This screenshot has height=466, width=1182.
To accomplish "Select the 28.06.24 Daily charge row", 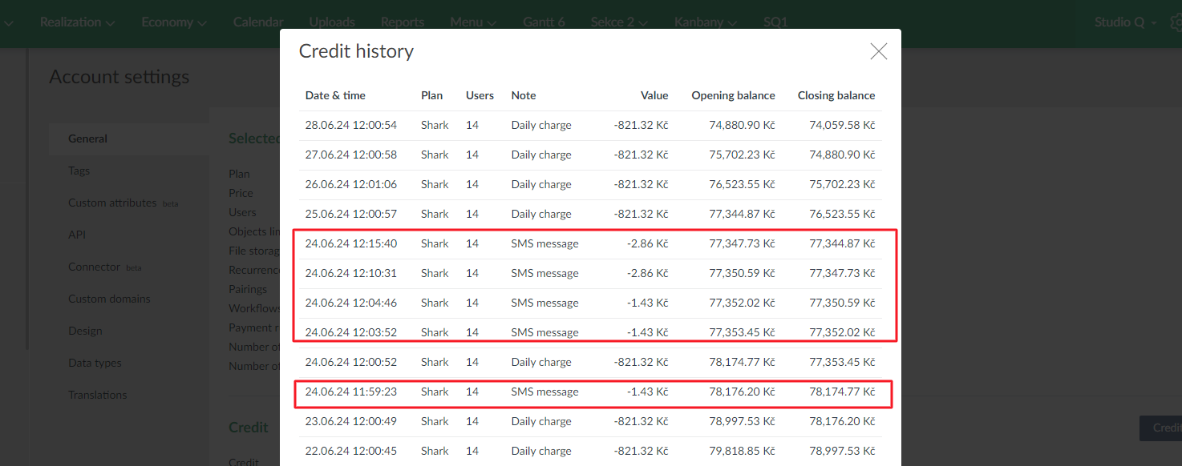I will click(x=590, y=126).
